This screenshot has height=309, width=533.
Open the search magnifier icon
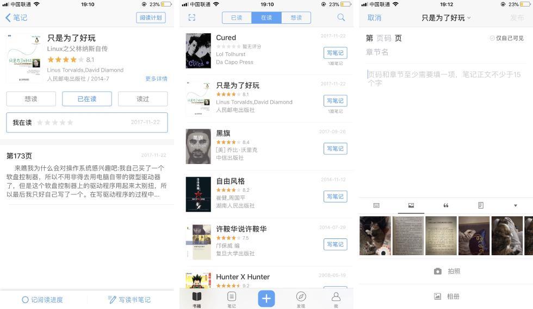pyautogui.click(x=341, y=18)
